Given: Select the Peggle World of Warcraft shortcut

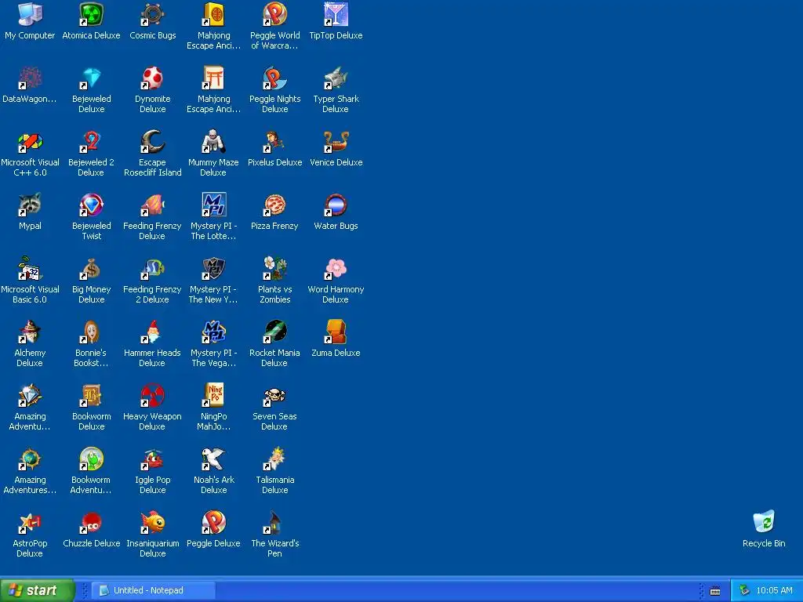Looking at the screenshot, I should [274, 14].
